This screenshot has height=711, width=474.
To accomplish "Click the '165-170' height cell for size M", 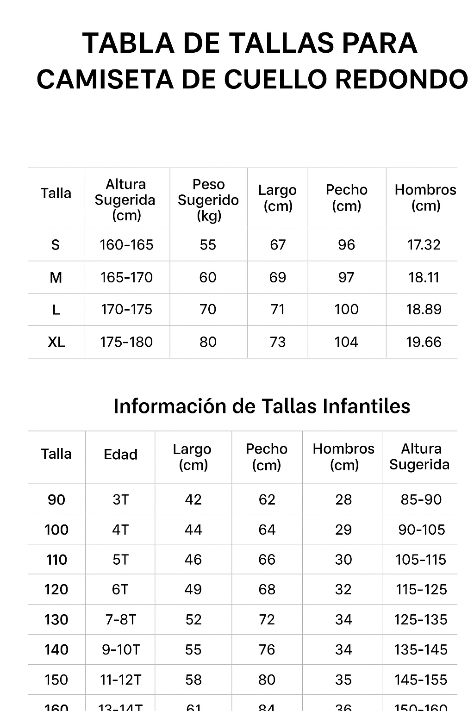I will click(126, 277).
